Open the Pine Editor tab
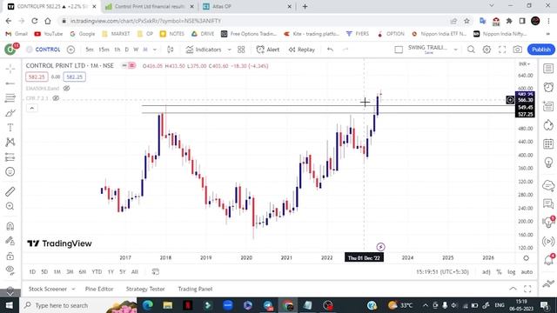Viewport: 557px width, 313px height. [99, 289]
